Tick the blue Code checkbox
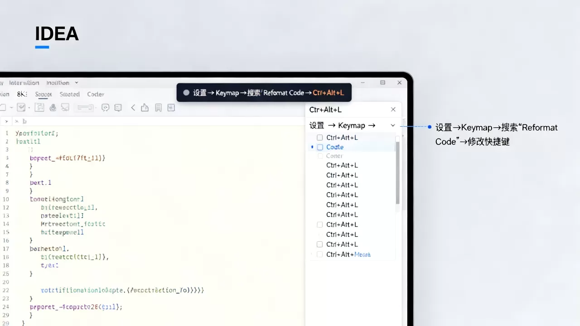Viewport: 580px width, 326px height. [x=320, y=147]
